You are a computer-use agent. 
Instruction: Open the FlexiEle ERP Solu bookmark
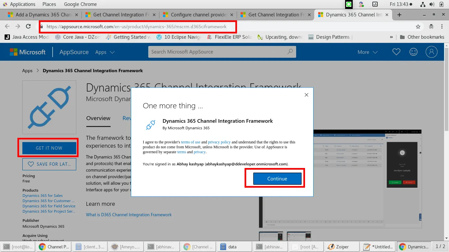229,37
